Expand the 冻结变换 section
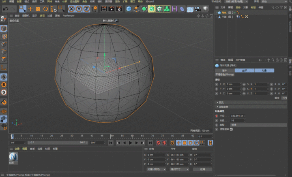Image resolution: width=292 pixels, height=177 pixels. [222, 107]
